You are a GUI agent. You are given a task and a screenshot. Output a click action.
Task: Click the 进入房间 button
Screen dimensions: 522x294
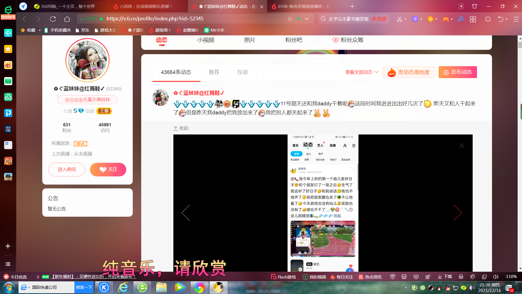(67, 170)
